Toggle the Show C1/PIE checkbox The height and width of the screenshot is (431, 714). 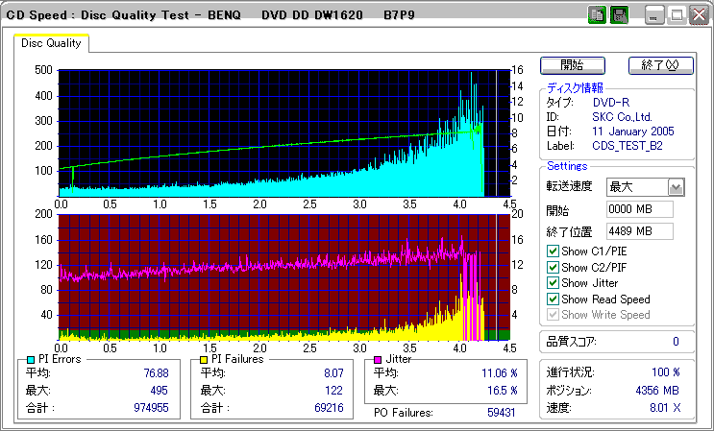click(x=553, y=251)
